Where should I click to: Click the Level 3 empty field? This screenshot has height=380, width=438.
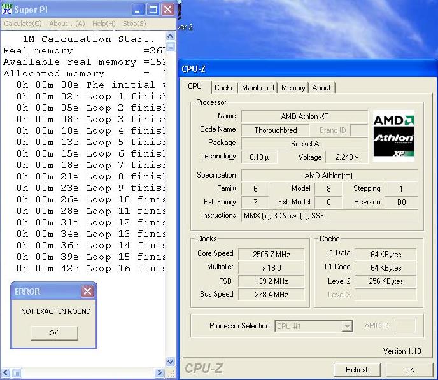pyautogui.click(x=386, y=295)
